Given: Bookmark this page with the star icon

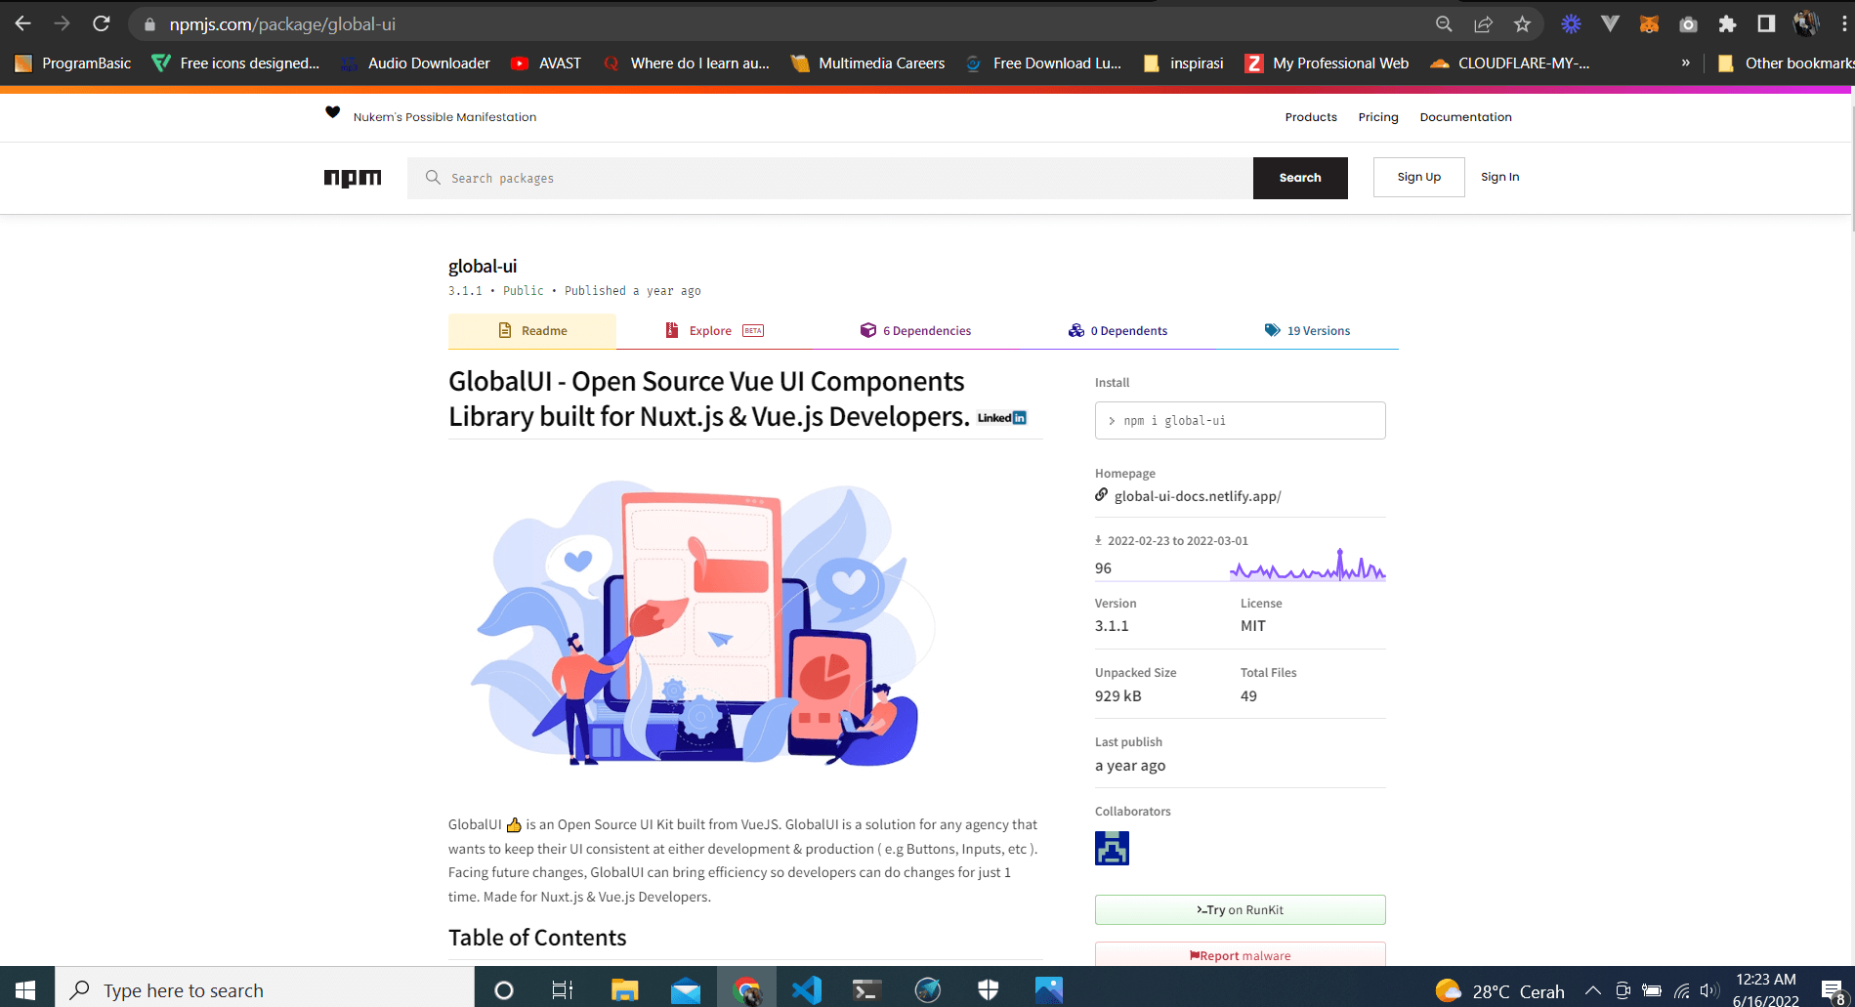Looking at the screenshot, I should (x=1522, y=24).
